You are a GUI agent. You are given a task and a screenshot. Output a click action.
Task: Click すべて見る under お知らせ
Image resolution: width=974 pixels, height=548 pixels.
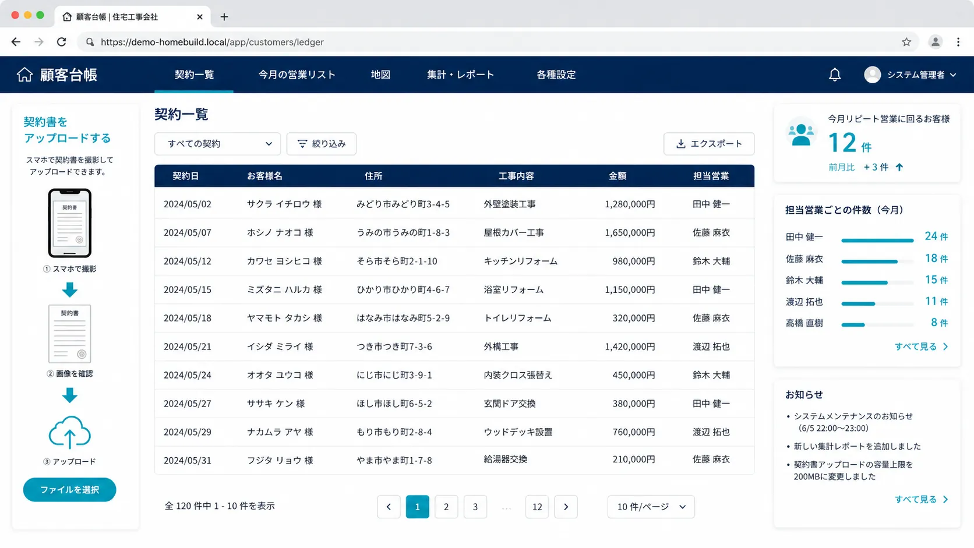tap(922, 499)
